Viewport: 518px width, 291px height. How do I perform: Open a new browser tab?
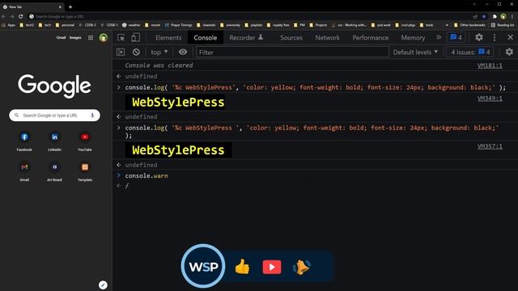(x=70, y=6)
